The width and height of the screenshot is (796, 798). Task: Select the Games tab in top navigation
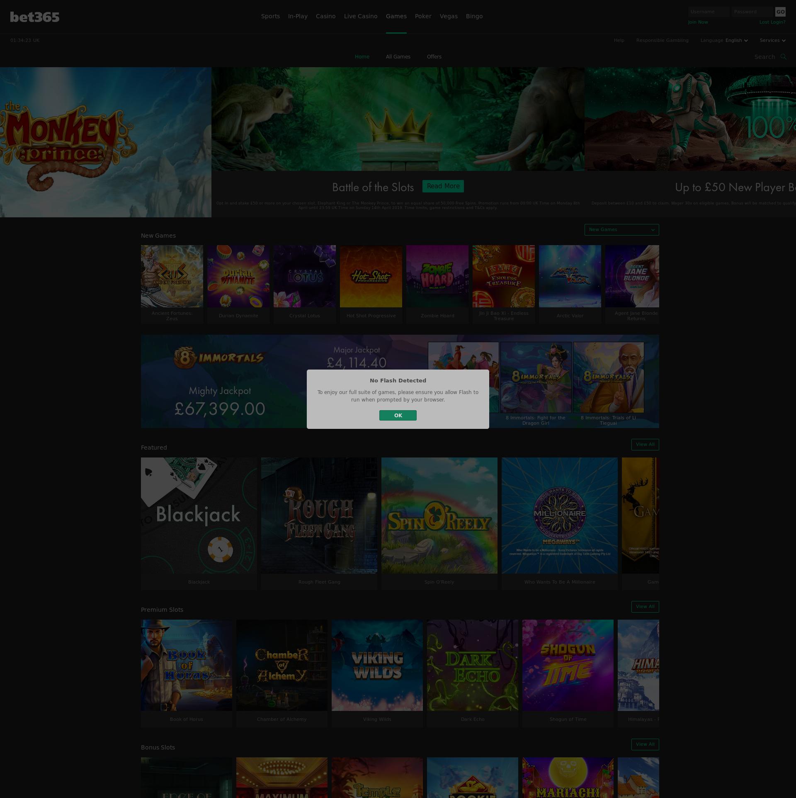click(396, 16)
